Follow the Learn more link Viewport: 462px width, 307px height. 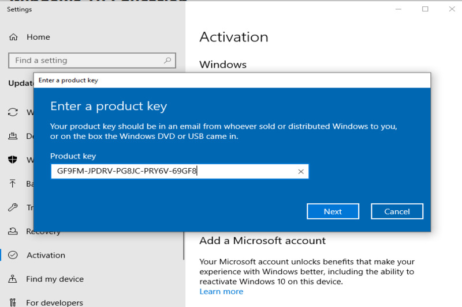click(221, 291)
